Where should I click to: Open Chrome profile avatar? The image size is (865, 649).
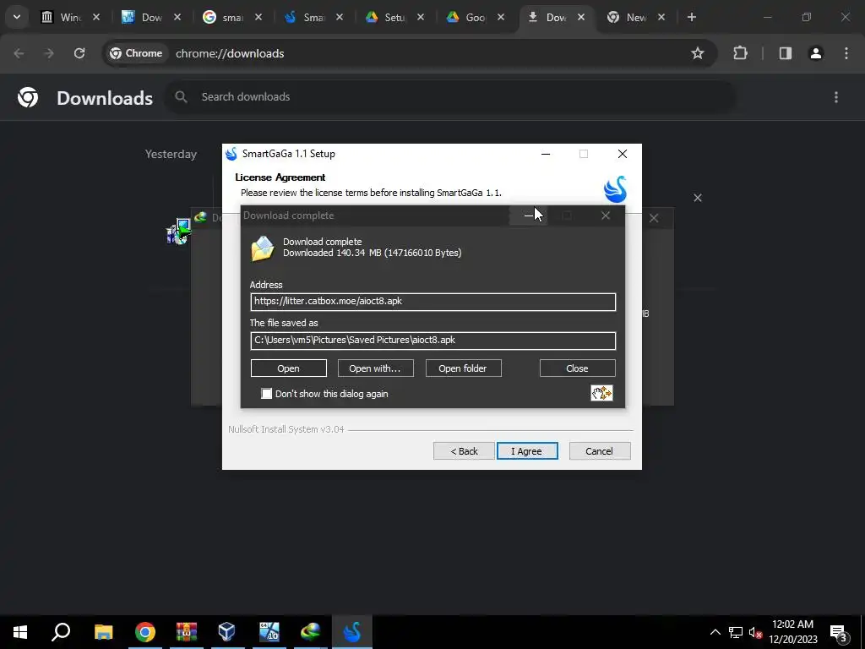coord(816,53)
